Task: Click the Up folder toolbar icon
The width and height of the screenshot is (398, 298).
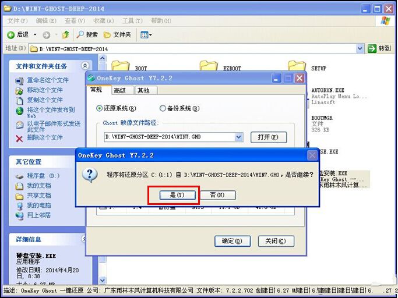Action: 66,35
